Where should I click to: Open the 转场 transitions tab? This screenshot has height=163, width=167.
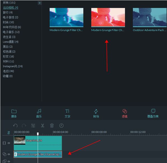[x=96, y=113]
